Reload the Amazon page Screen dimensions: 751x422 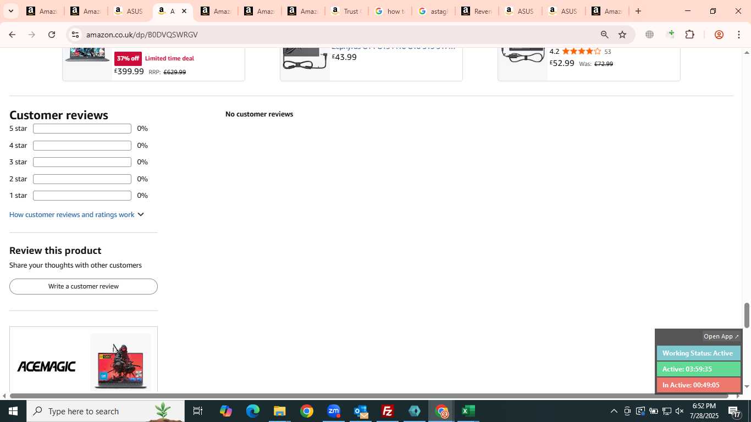(52, 35)
